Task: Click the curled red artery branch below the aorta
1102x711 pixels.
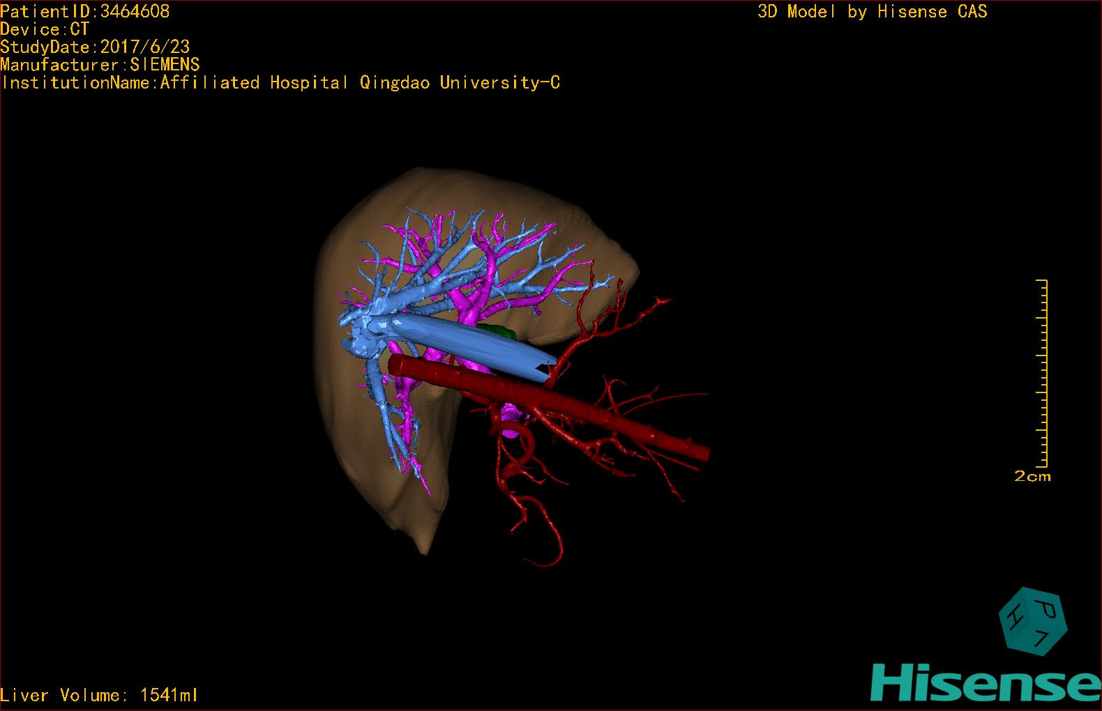Action: coord(544,530)
